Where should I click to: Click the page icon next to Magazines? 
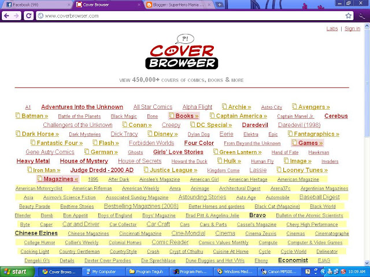point(40,179)
